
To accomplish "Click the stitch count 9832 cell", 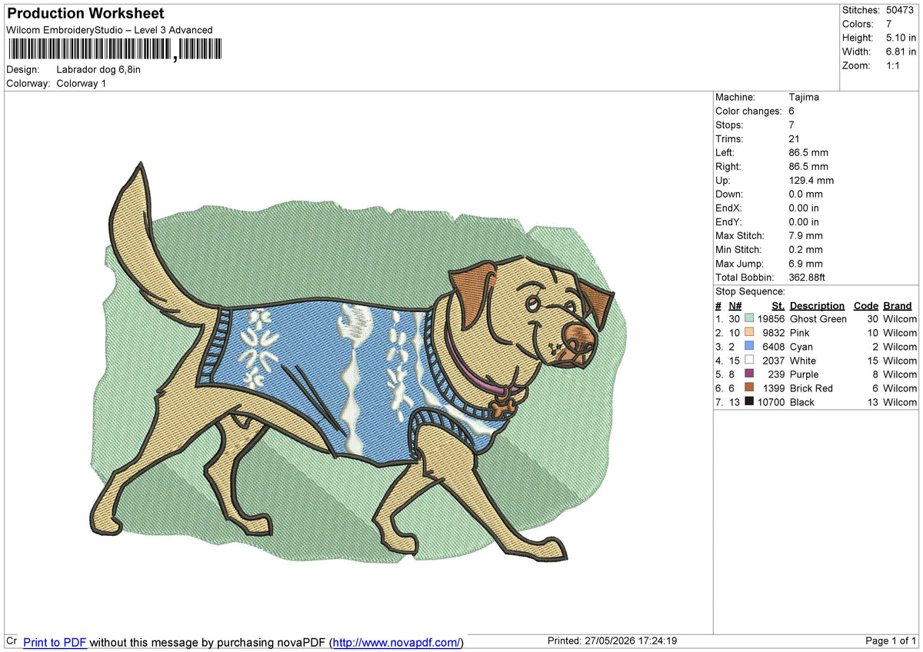I will pos(774,333).
